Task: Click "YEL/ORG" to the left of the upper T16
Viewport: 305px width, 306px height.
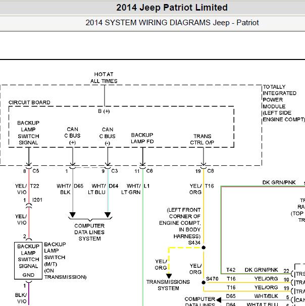Action: point(195,189)
